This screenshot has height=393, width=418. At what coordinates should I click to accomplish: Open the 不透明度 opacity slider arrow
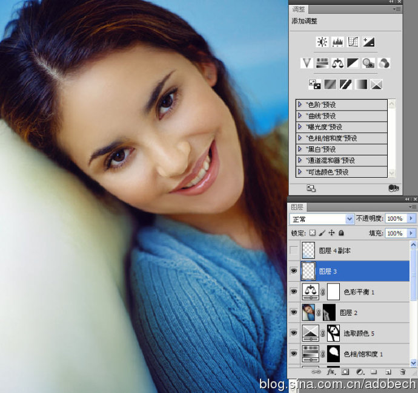coord(411,218)
